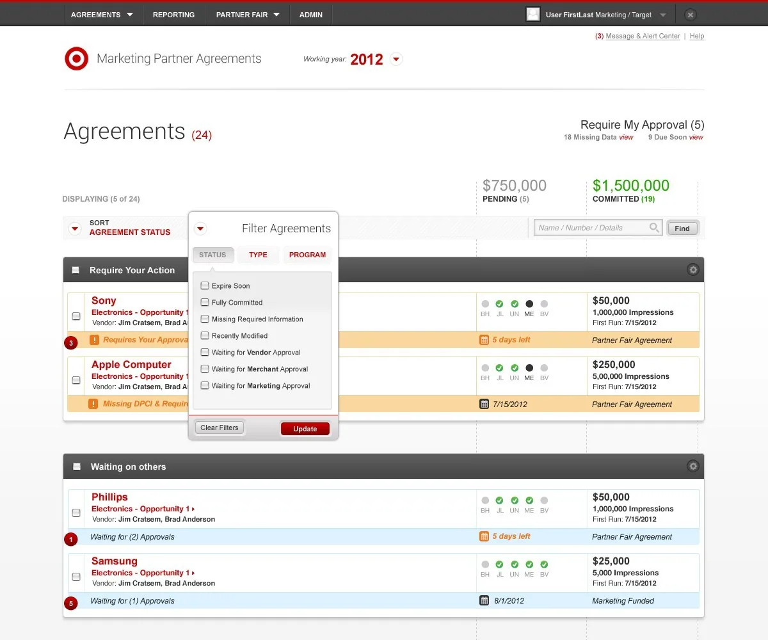Open the working year 2012 dropdown

click(396, 60)
